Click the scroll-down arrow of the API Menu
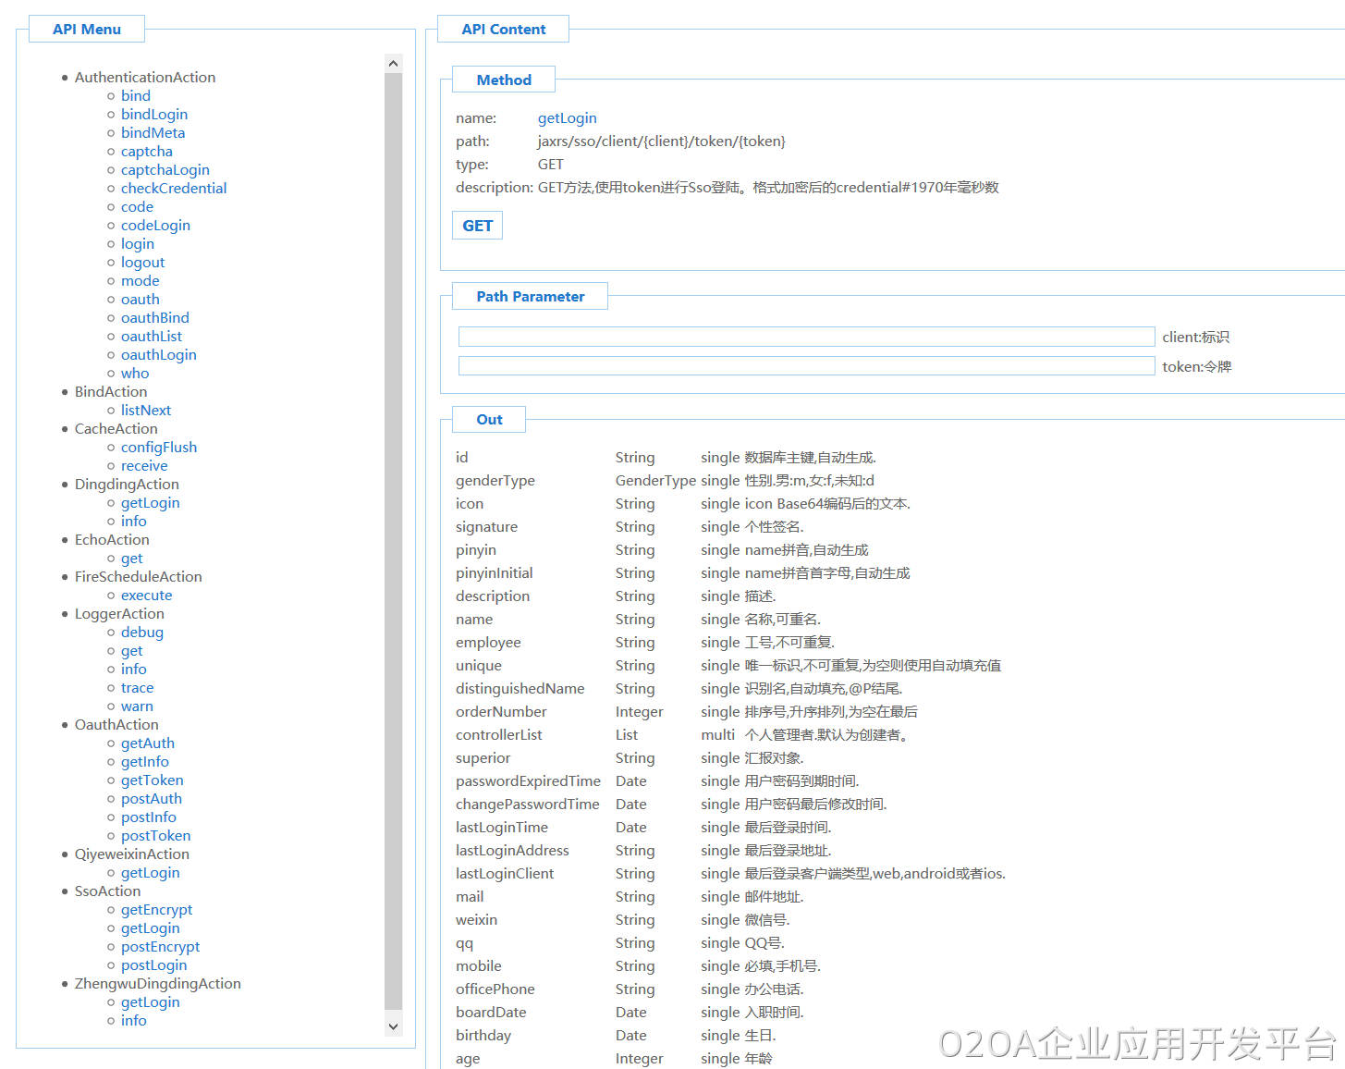 point(393,1026)
